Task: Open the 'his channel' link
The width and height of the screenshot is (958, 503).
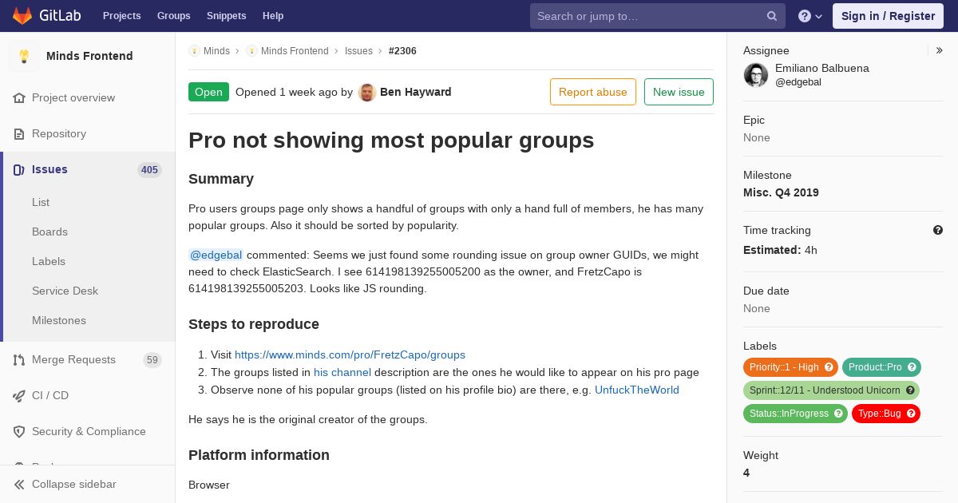Action: pyautogui.click(x=342, y=372)
